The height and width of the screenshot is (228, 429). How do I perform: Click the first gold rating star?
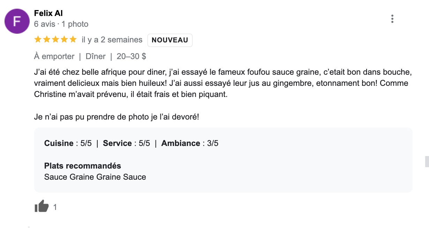(x=38, y=40)
